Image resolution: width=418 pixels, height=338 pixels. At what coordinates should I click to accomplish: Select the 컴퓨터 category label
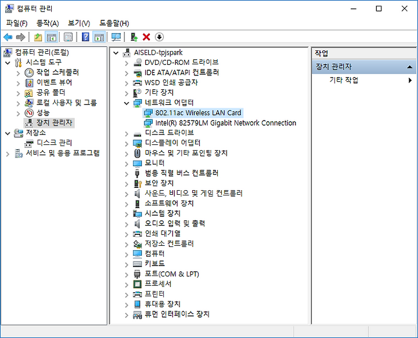(154, 254)
